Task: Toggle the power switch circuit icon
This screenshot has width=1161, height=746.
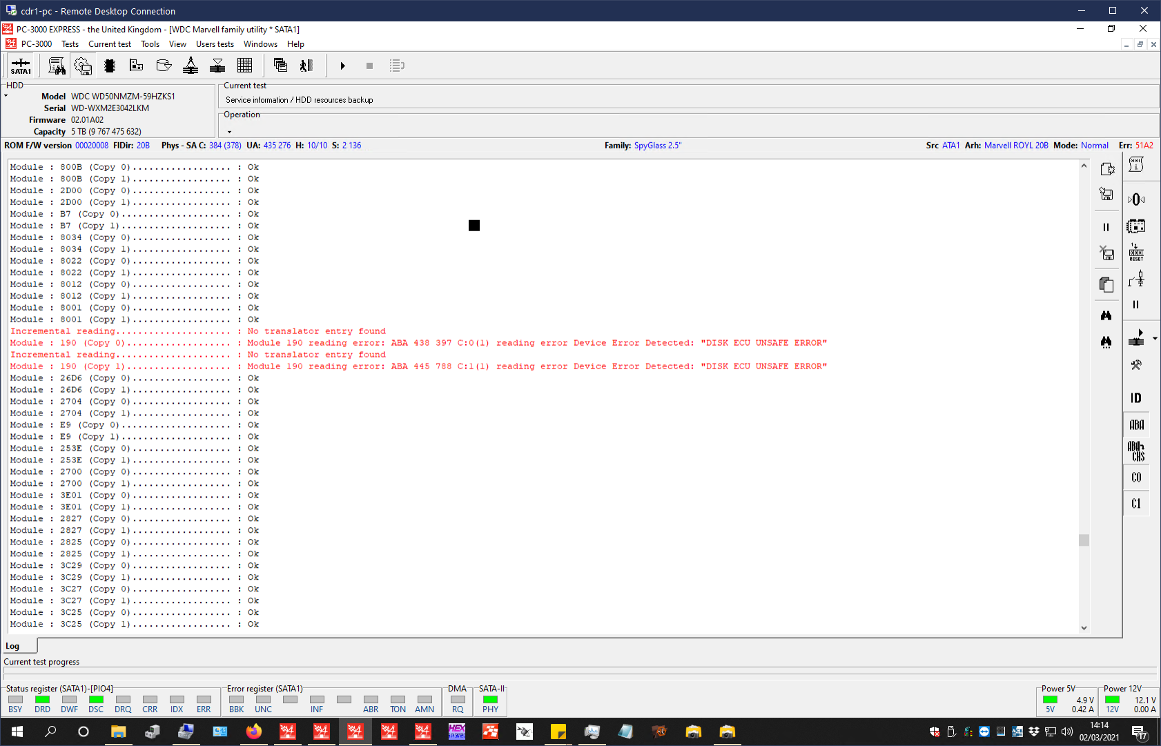Action: point(1136,278)
